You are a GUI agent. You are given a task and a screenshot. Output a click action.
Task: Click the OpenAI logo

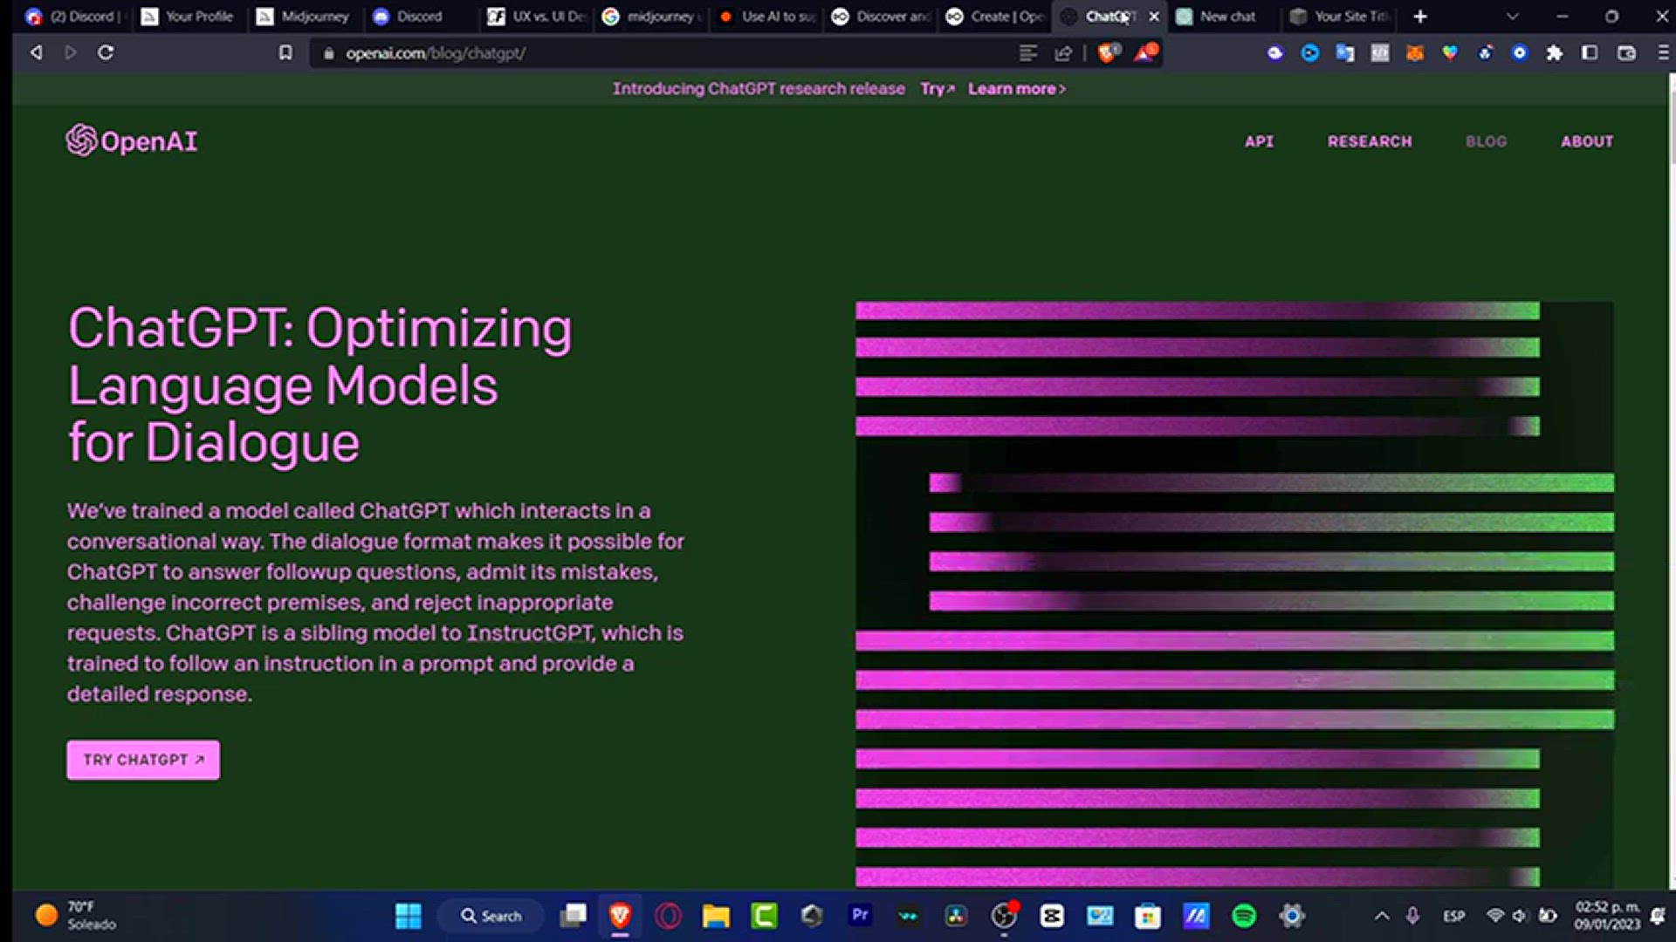pos(132,140)
